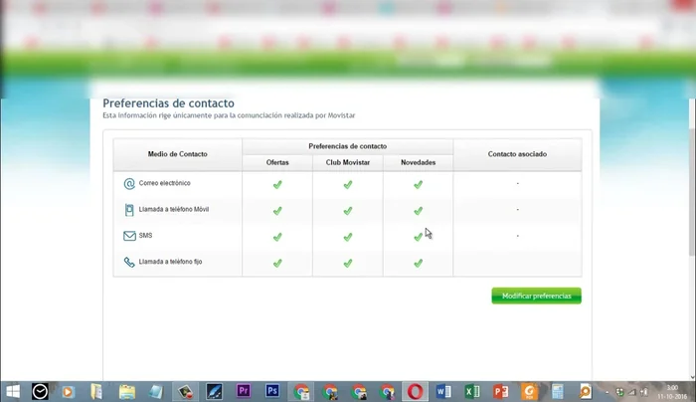This screenshot has width=696, height=402.
Task: Click the Novedades column header
Action: [419, 162]
